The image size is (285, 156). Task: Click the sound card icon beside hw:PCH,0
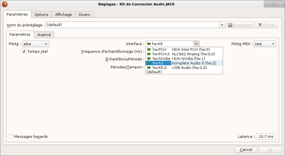point(149,54)
